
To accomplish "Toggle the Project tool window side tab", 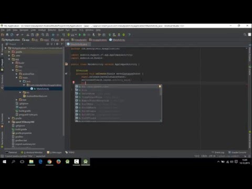I will click(2, 65).
